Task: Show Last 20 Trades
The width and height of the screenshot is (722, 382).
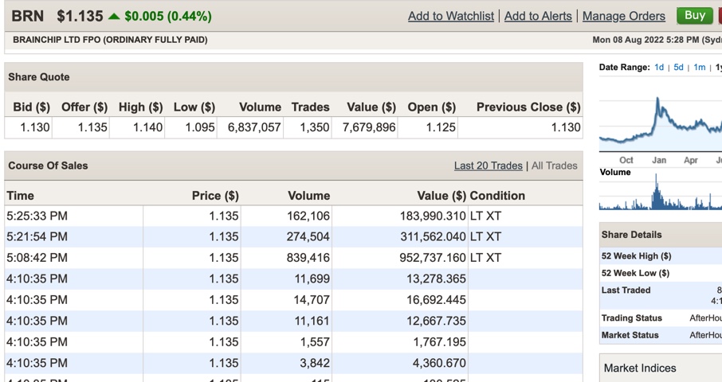Action: [x=488, y=166]
